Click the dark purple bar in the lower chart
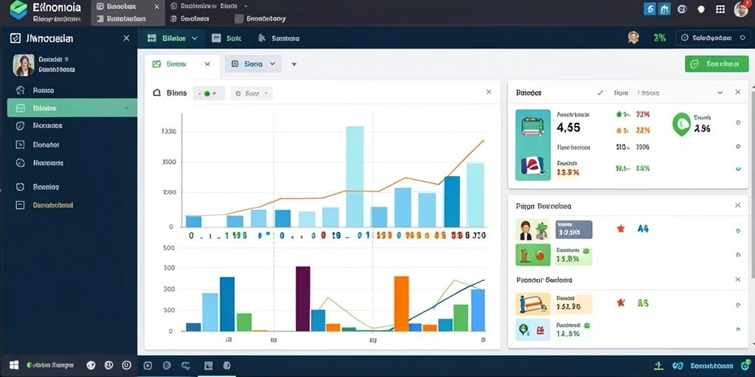This screenshot has width=755, height=377. pyautogui.click(x=303, y=299)
